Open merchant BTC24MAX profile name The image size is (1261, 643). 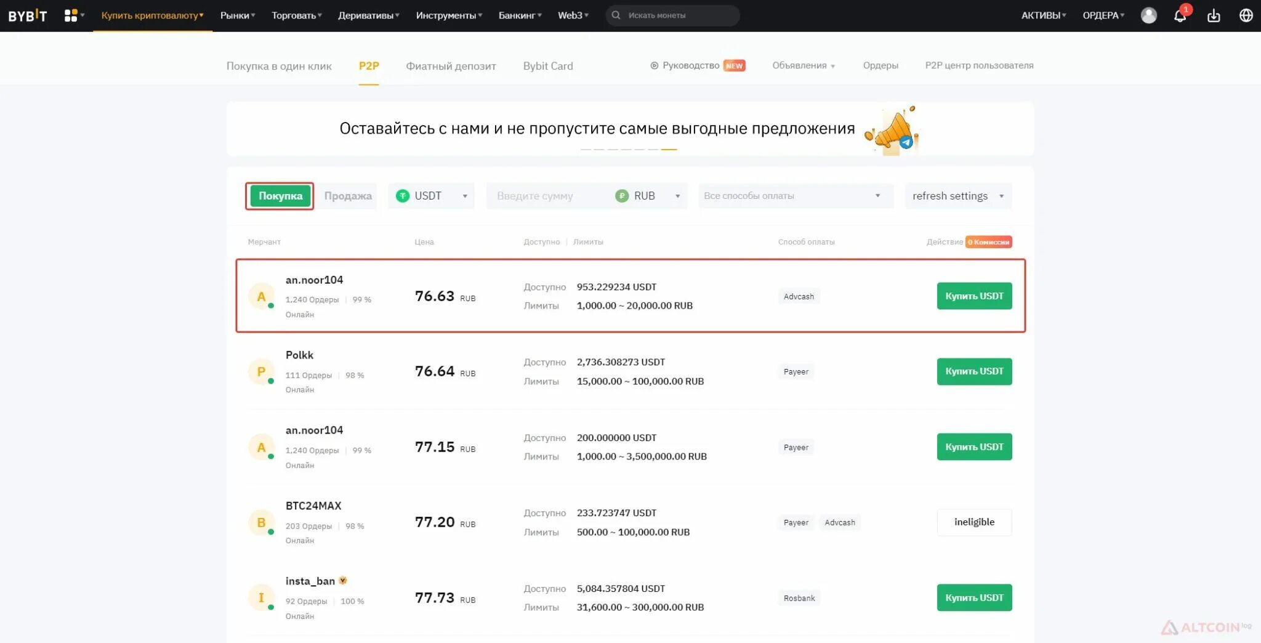(x=313, y=506)
